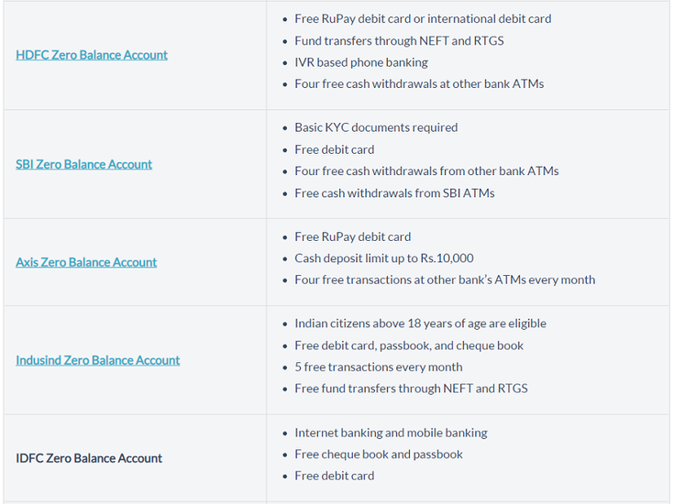
Task: Click 'Free cash withdrawals from SBI ATMs' text
Action: click(394, 192)
